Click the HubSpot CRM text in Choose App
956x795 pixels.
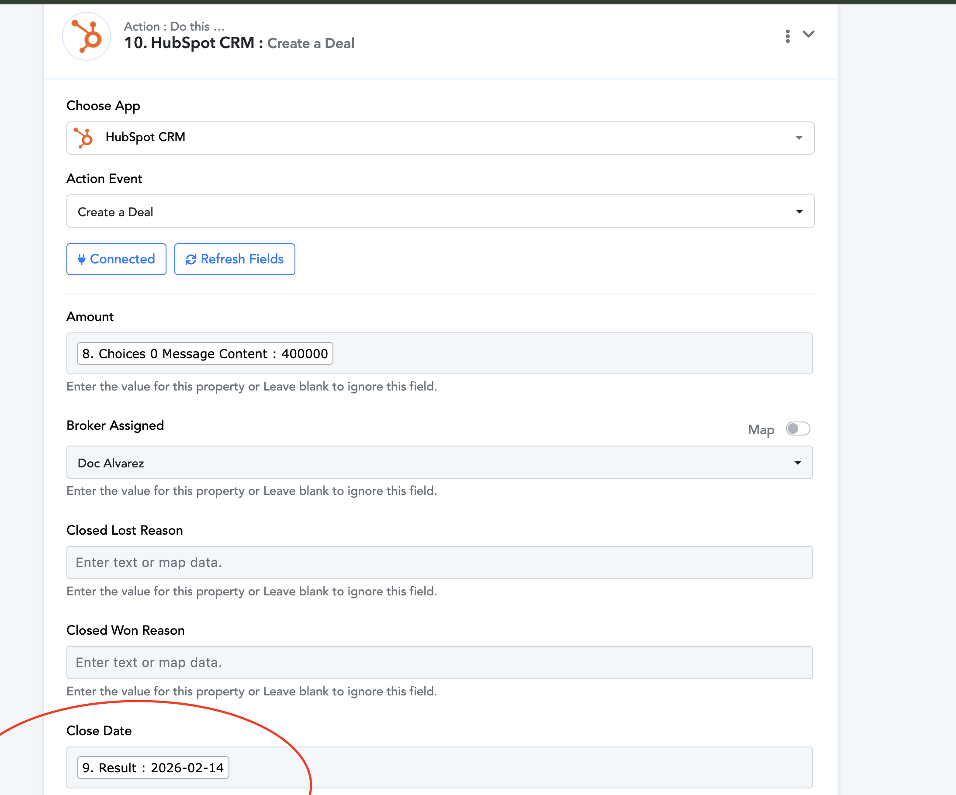coord(145,137)
